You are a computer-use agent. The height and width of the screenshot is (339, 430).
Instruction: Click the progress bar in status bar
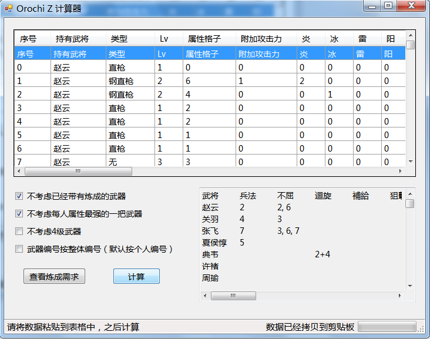(x=387, y=327)
